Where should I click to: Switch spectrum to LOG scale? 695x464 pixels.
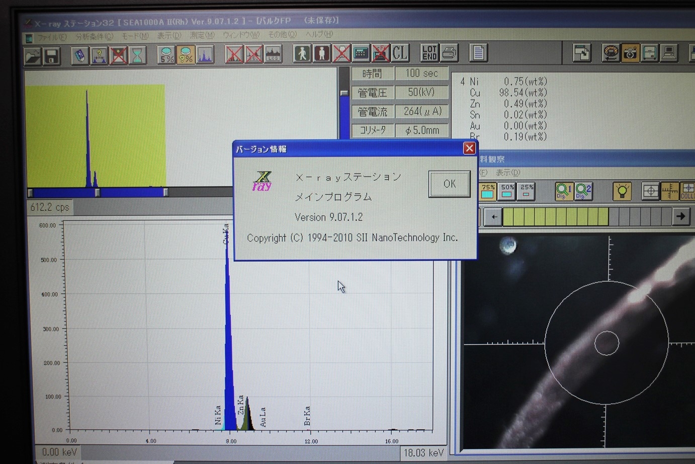click(x=273, y=54)
